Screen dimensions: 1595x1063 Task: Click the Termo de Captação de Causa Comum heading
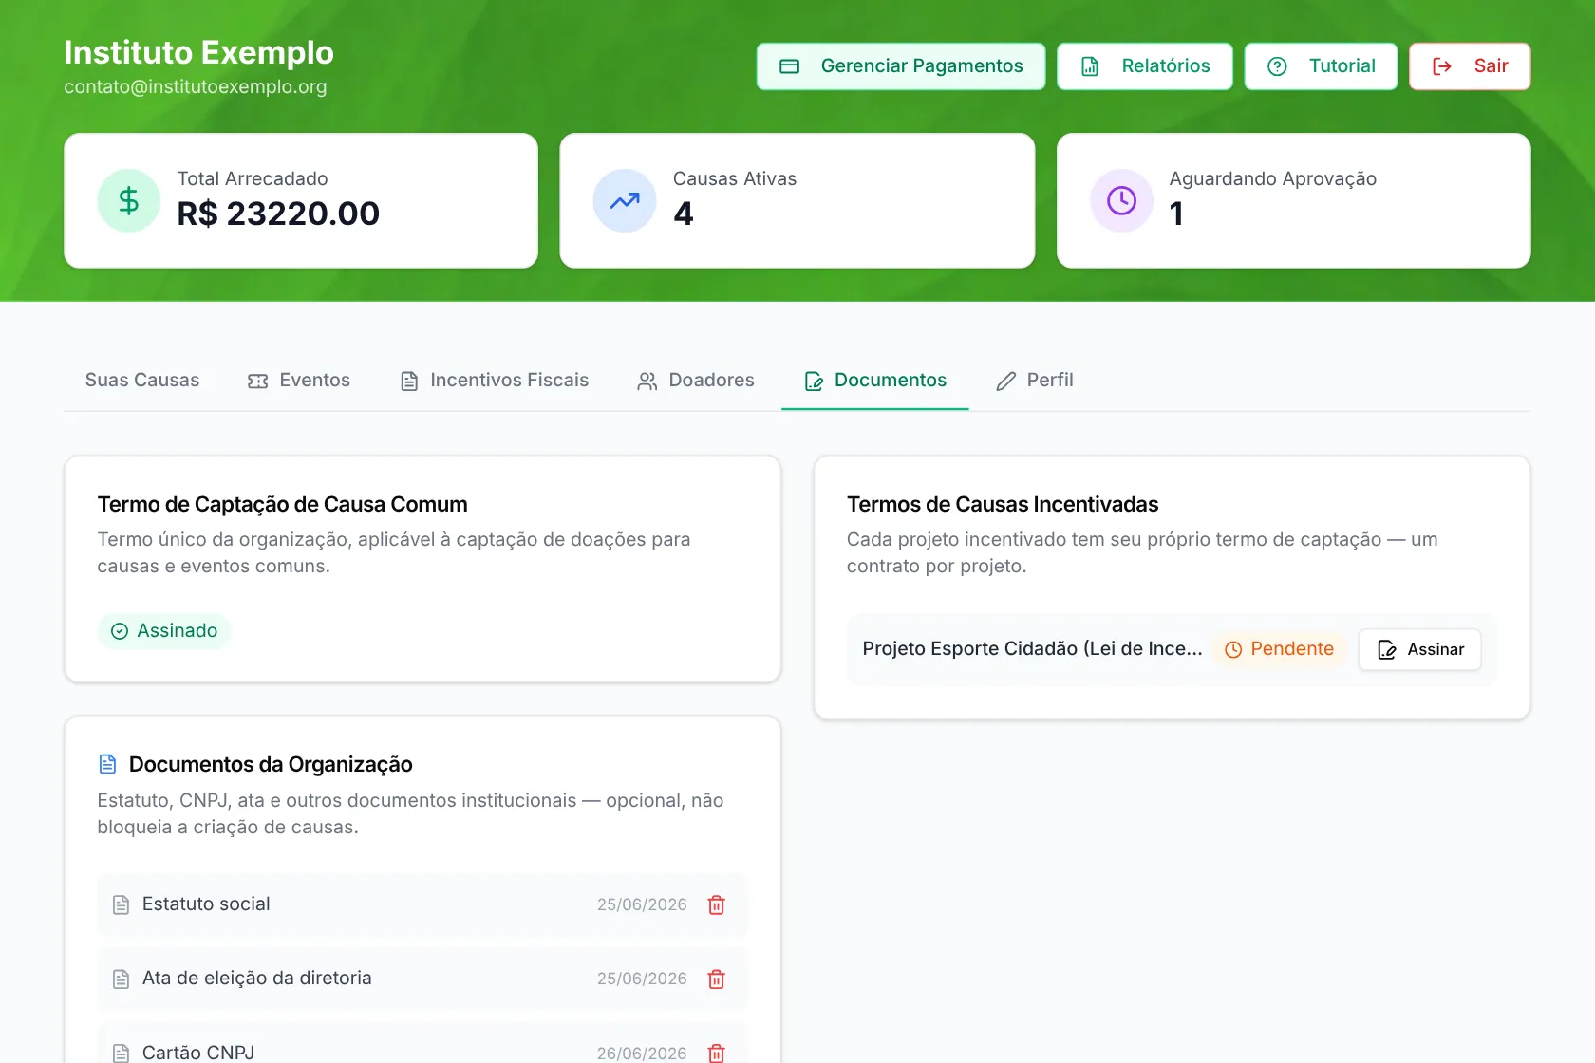(x=282, y=504)
